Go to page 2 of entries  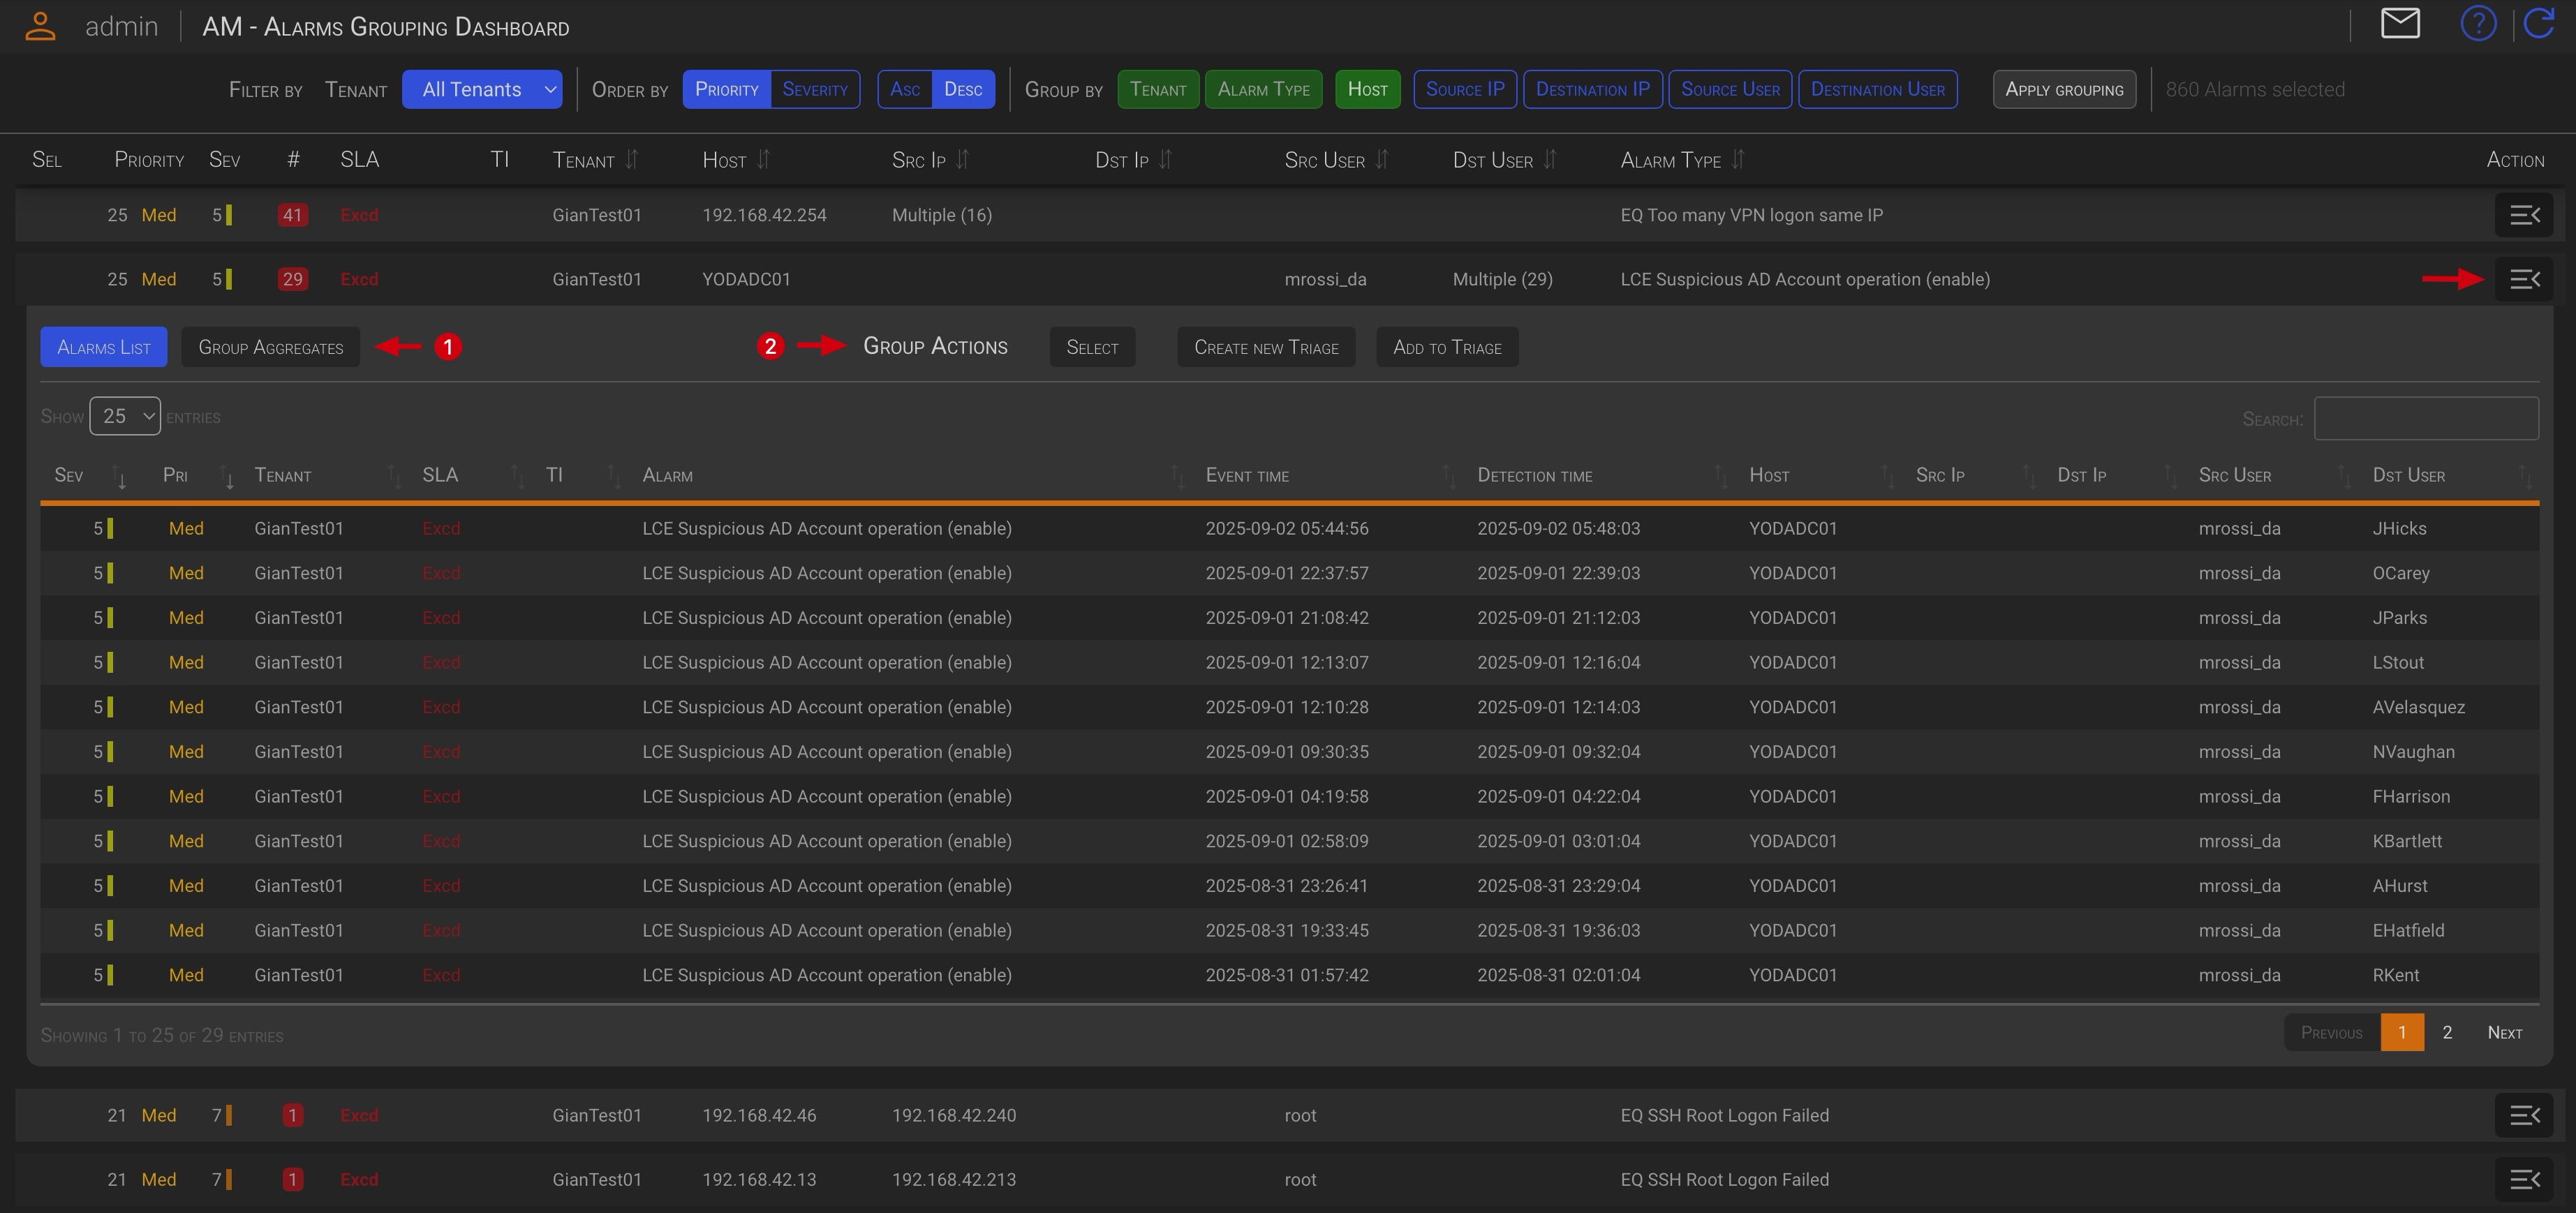(2446, 1032)
